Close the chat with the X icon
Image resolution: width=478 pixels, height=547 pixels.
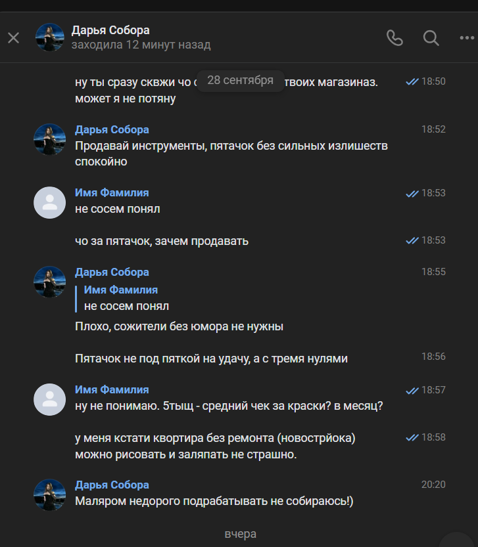pos(13,37)
